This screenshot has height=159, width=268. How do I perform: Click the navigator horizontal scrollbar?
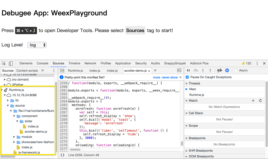[8, 156]
